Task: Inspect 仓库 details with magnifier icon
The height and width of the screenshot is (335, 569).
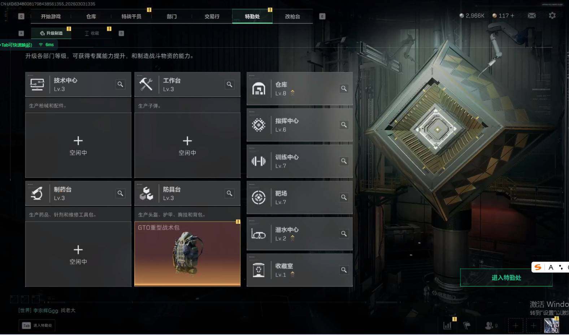Action: coord(344,88)
